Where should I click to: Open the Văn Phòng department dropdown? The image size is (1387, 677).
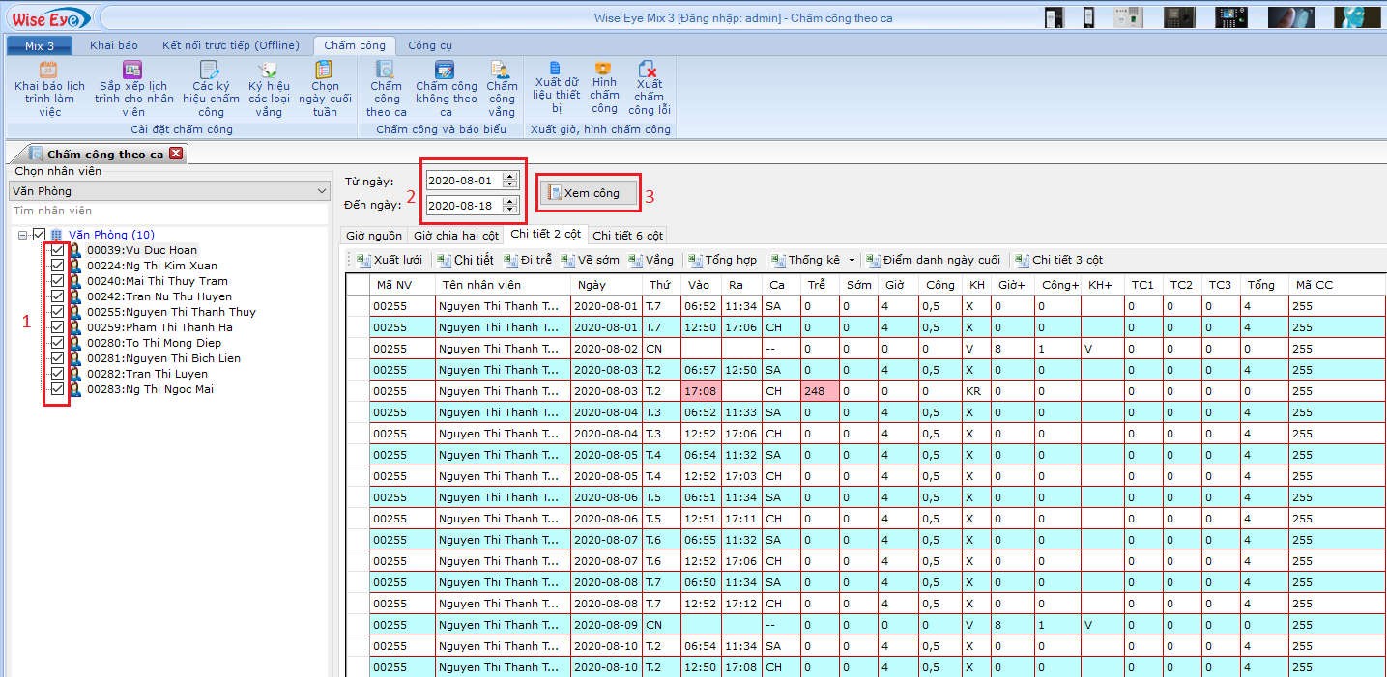point(322,191)
